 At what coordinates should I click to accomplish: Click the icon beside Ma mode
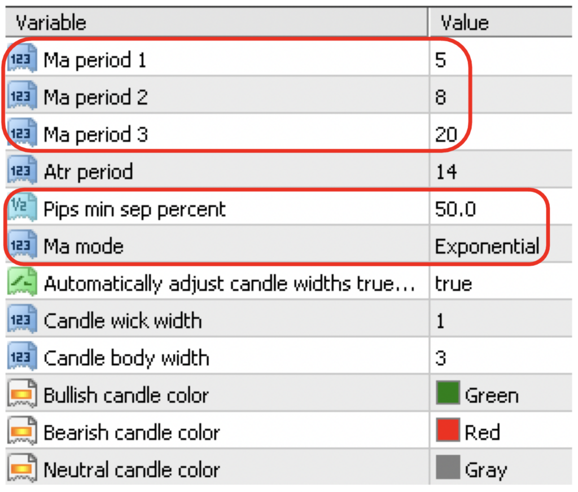click(22, 246)
